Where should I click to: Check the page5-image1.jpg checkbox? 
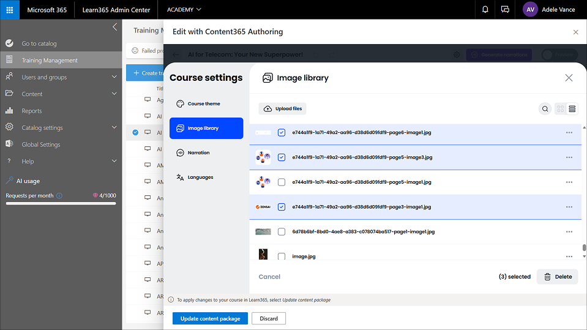coord(282,182)
